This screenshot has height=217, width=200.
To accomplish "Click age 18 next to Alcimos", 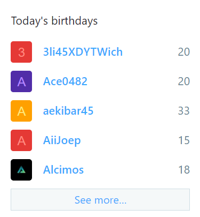I will click(184, 170).
